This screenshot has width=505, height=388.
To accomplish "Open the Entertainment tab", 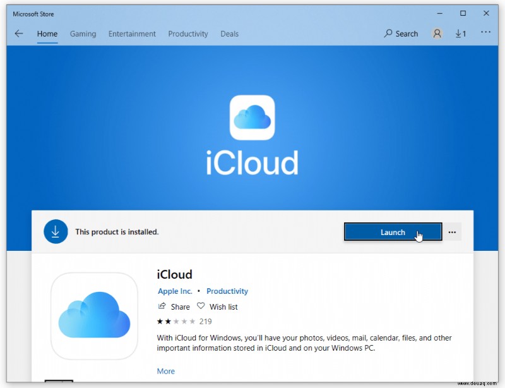I will (x=132, y=34).
